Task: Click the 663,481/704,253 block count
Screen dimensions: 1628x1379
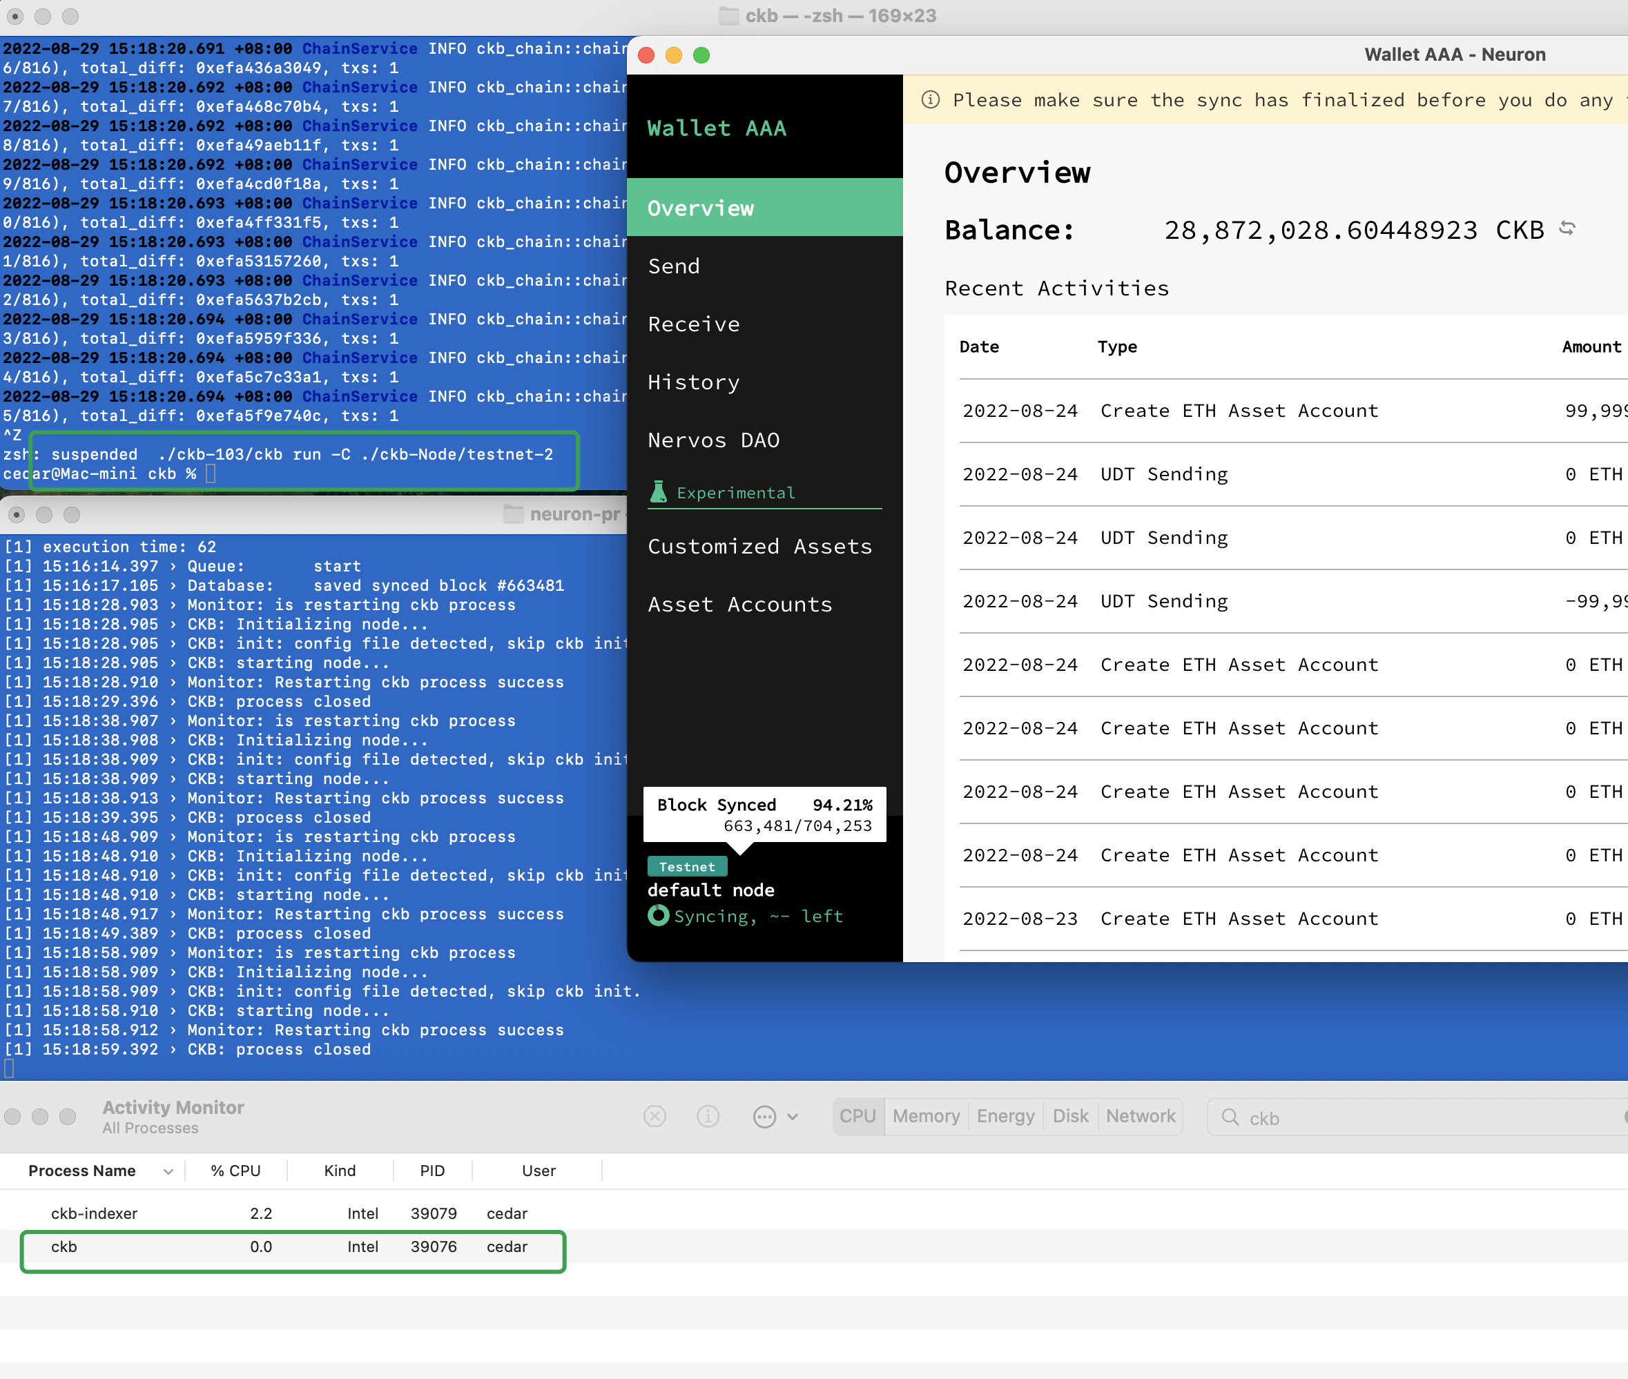Action: pyautogui.click(x=797, y=825)
